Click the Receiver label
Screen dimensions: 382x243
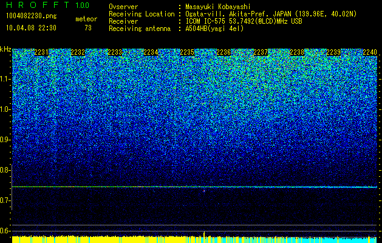point(123,21)
